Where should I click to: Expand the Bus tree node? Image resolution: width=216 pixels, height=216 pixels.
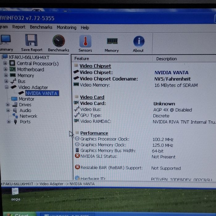click(6, 81)
